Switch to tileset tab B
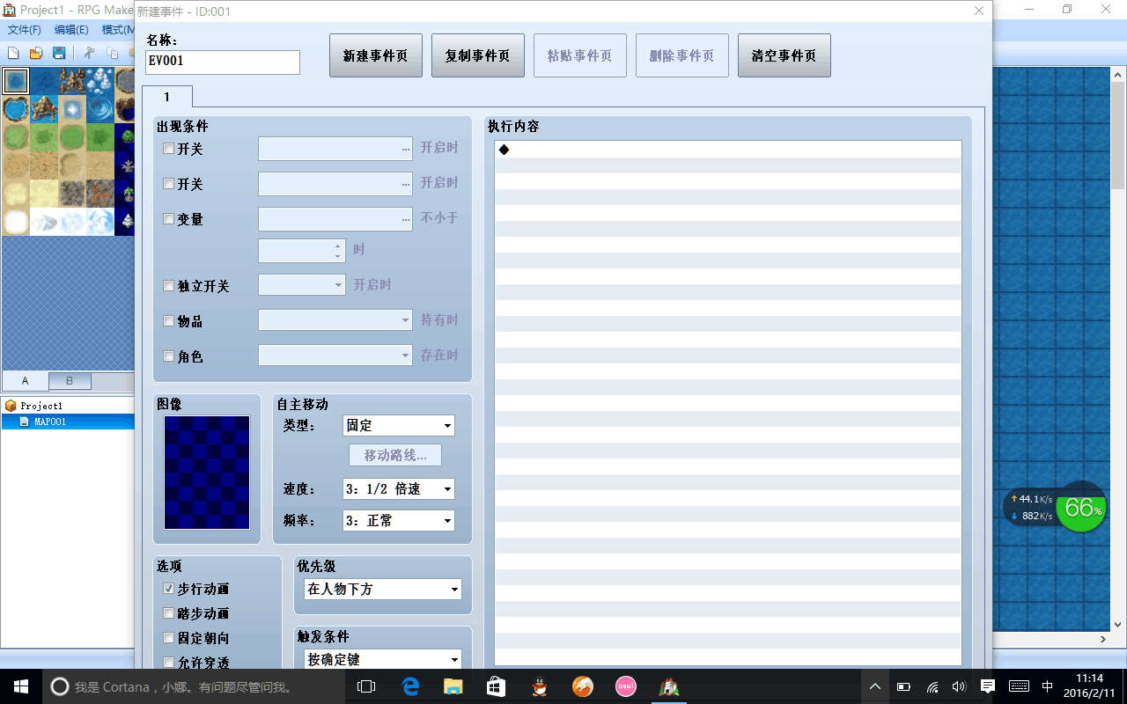1127x704 pixels. coord(70,381)
